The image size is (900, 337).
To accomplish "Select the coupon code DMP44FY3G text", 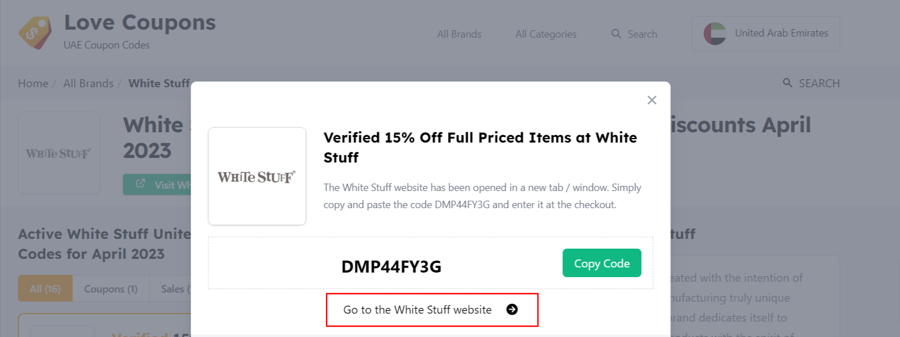I will tap(391, 266).
